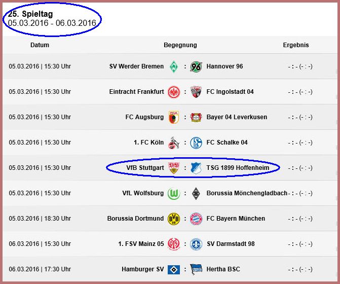Open the SV Darmstadt 98 team link

(231, 244)
